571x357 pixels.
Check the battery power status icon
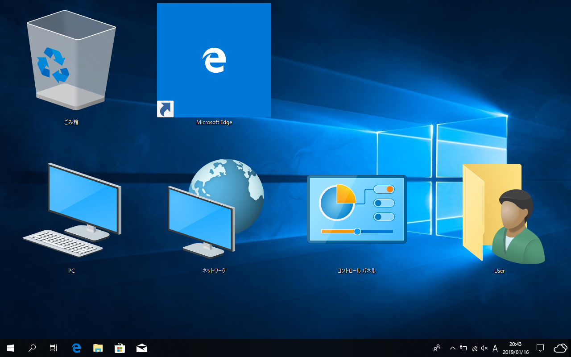tap(463, 348)
